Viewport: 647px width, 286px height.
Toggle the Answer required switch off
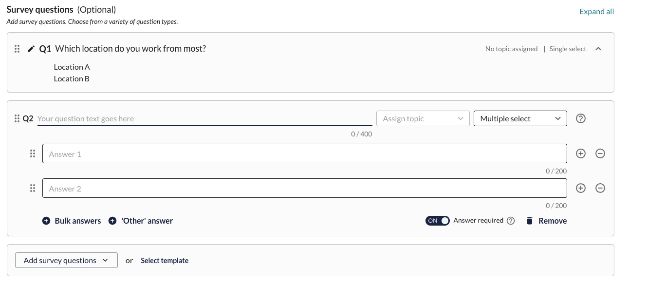coord(437,221)
